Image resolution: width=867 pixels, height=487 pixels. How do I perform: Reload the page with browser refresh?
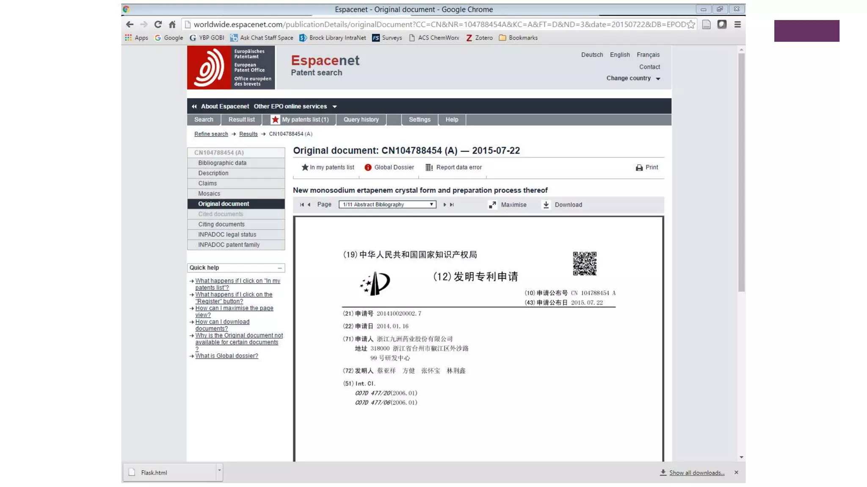[x=158, y=25]
